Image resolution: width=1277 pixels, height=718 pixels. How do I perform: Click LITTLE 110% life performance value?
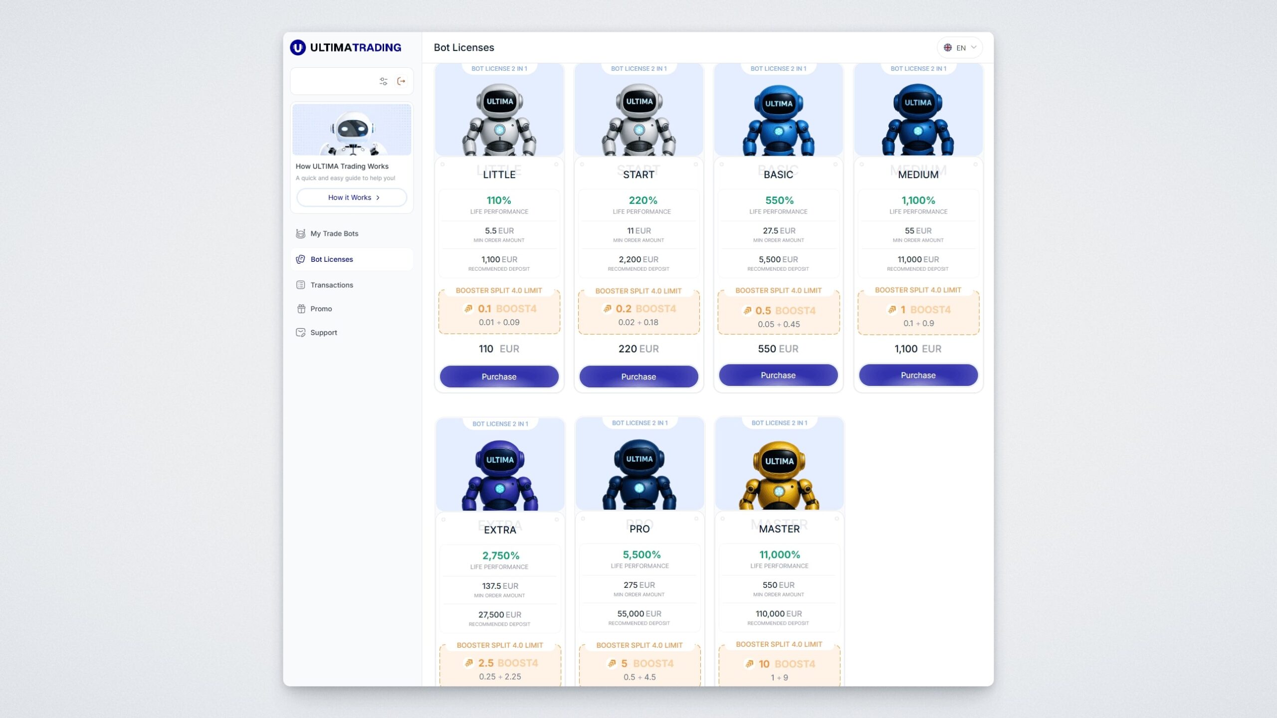click(499, 200)
